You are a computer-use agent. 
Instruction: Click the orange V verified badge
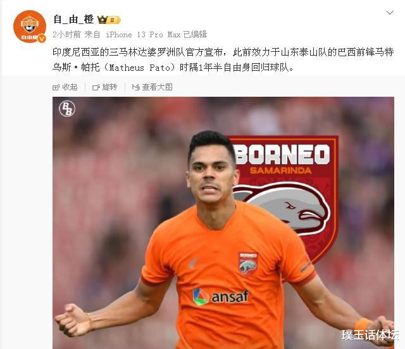(x=42, y=39)
